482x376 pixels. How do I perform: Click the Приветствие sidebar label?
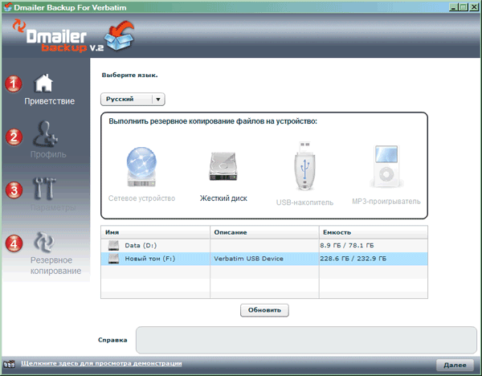(50, 101)
